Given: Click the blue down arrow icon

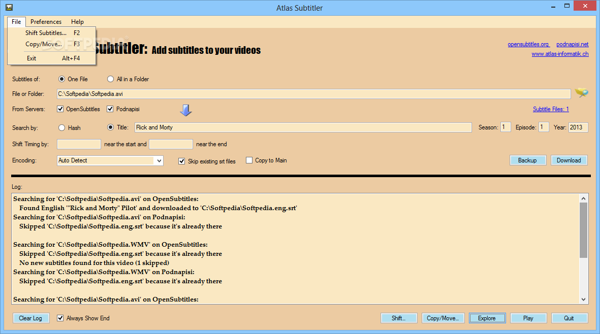Looking at the screenshot, I should click(186, 110).
